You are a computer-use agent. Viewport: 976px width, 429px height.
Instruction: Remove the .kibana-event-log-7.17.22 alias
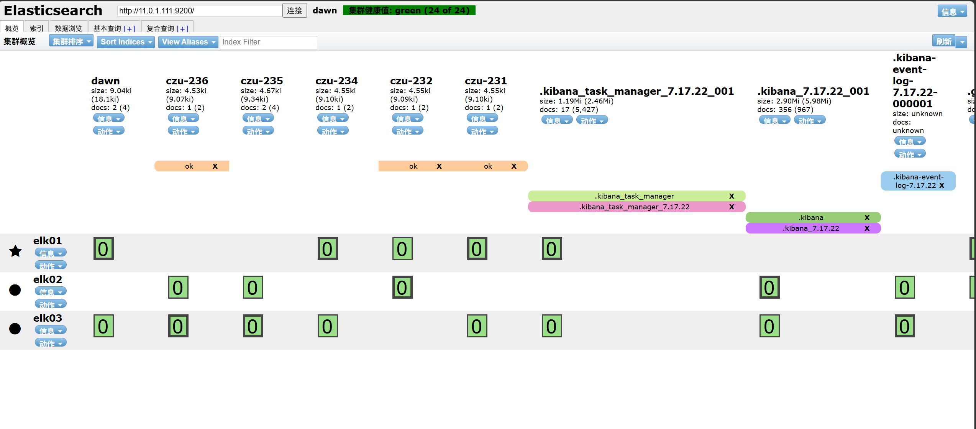click(942, 185)
